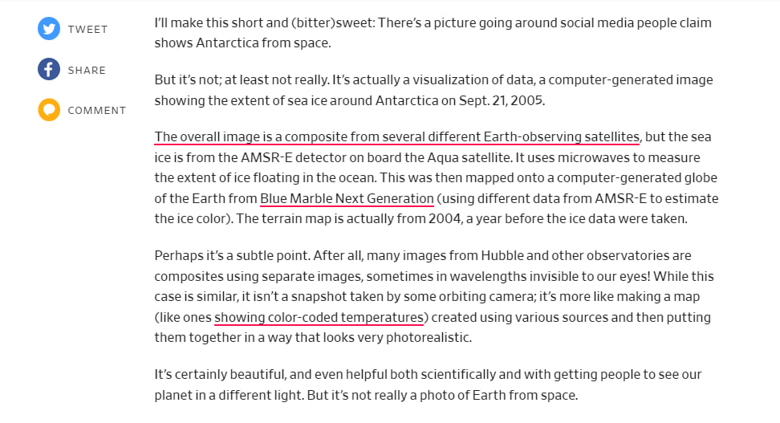The height and width of the screenshot is (423, 780).
Task: Click the word "photorealistic"
Action: pyautogui.click(x=427, y=338)
